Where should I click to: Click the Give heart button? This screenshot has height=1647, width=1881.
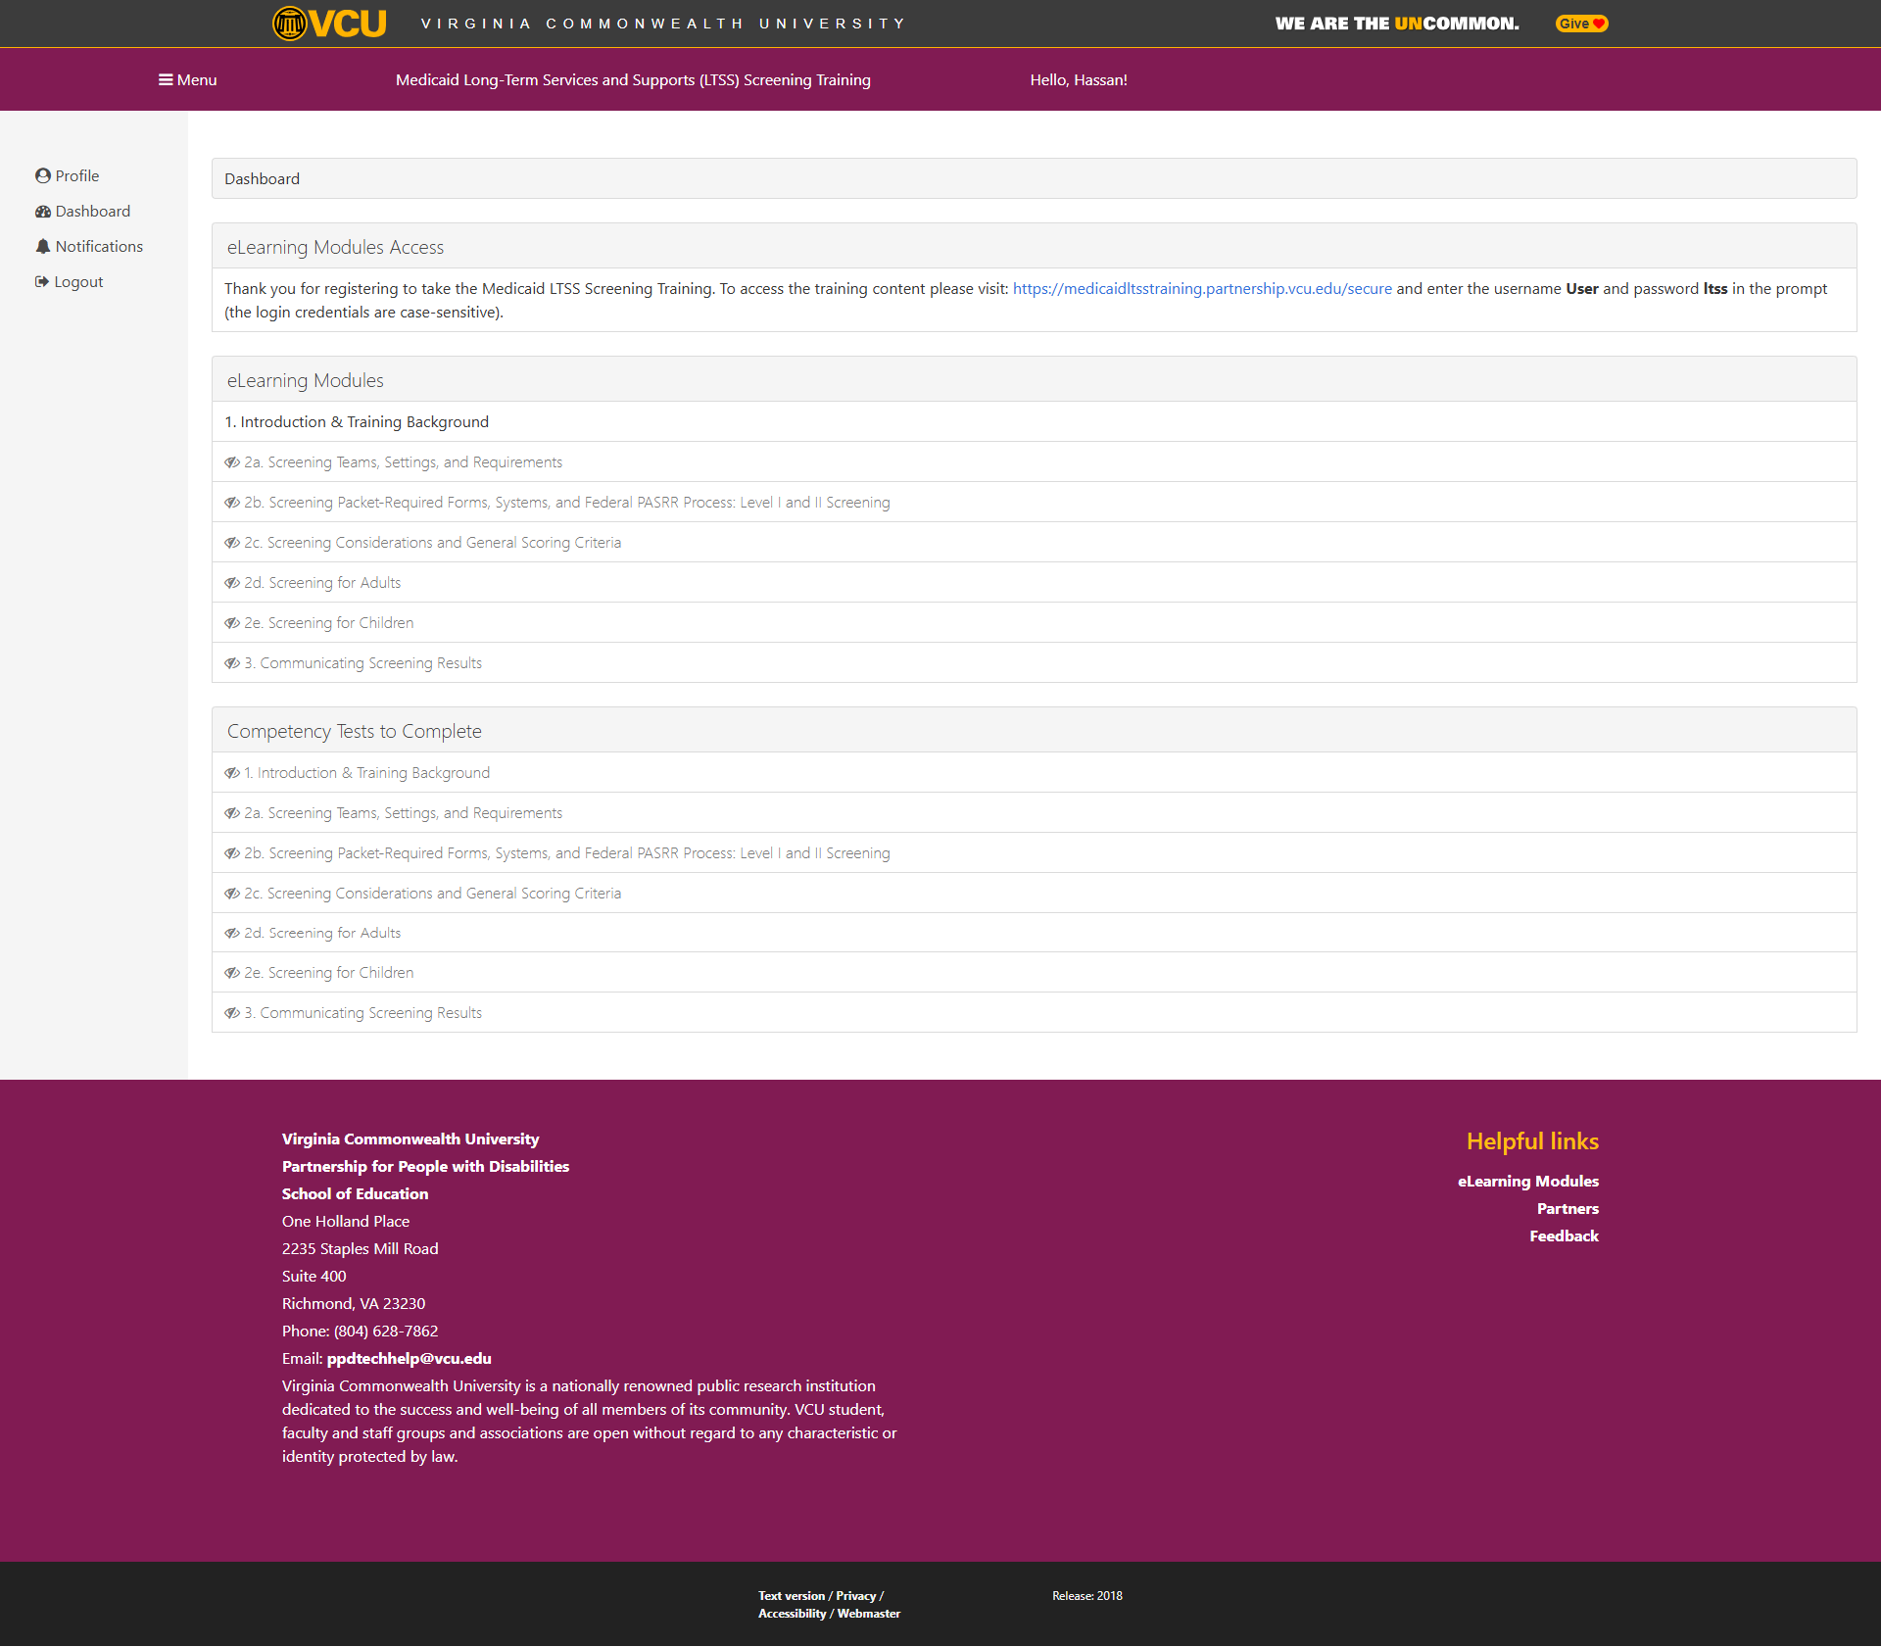[x=1581, y=24]
